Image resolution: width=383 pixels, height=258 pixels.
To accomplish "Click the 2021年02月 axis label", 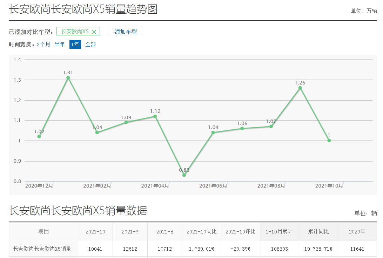I will click(97, 186).
